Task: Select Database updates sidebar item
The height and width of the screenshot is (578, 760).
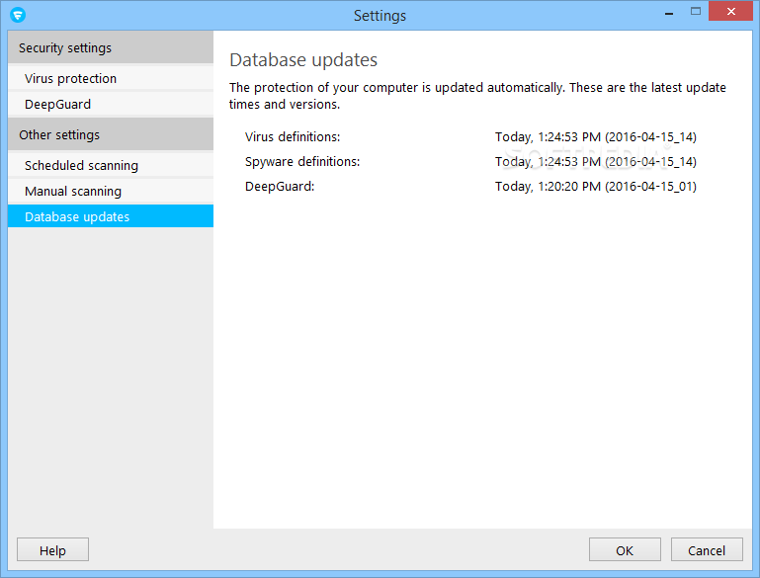Action: pos(111,216)
